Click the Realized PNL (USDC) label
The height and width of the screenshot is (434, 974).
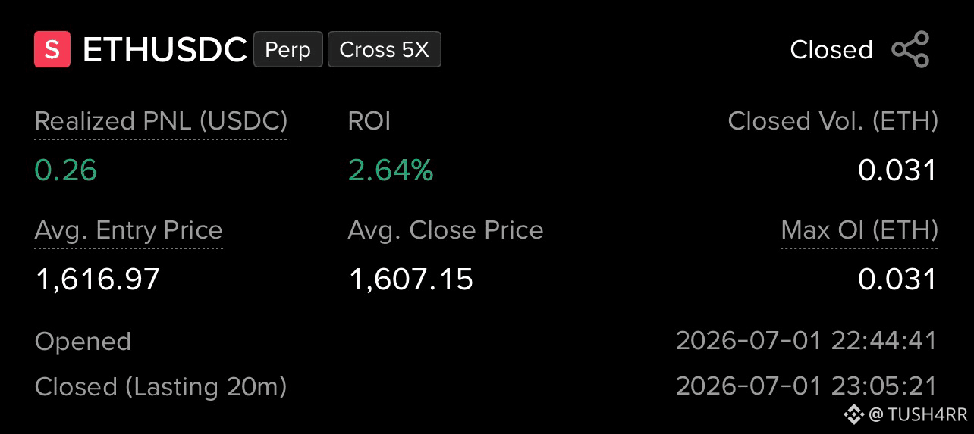click(x=161, y=121)
